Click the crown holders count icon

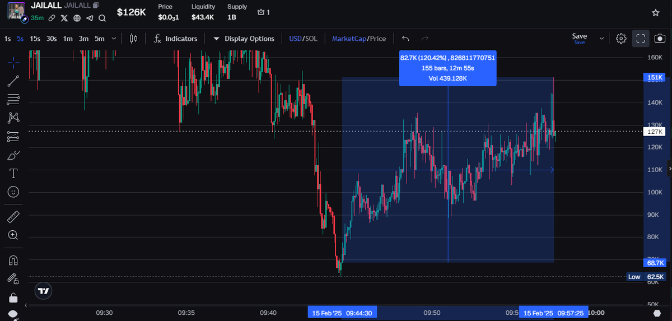click(x=261, y=12)
